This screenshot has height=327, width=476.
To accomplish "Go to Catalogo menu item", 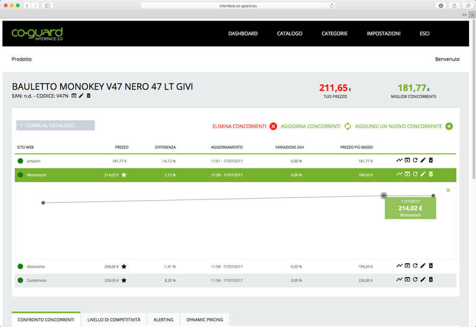I will (289, 33).
